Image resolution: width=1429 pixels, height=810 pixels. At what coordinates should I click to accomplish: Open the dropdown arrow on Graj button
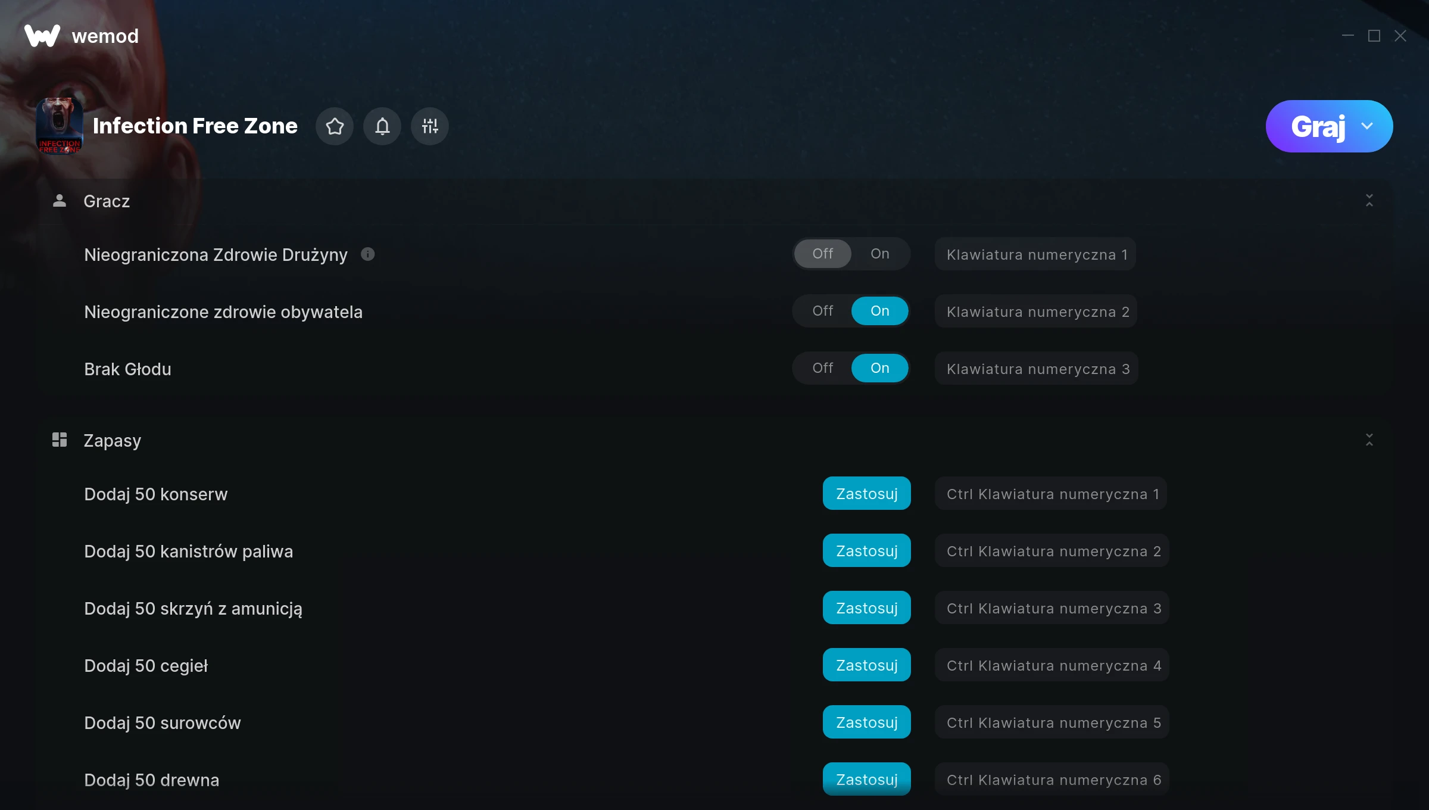[1367, 126]
